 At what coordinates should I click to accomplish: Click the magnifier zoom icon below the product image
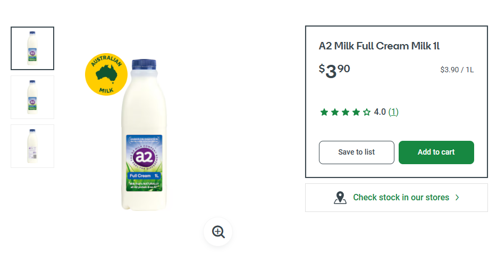pyautogui.click(x=218, y=232)
